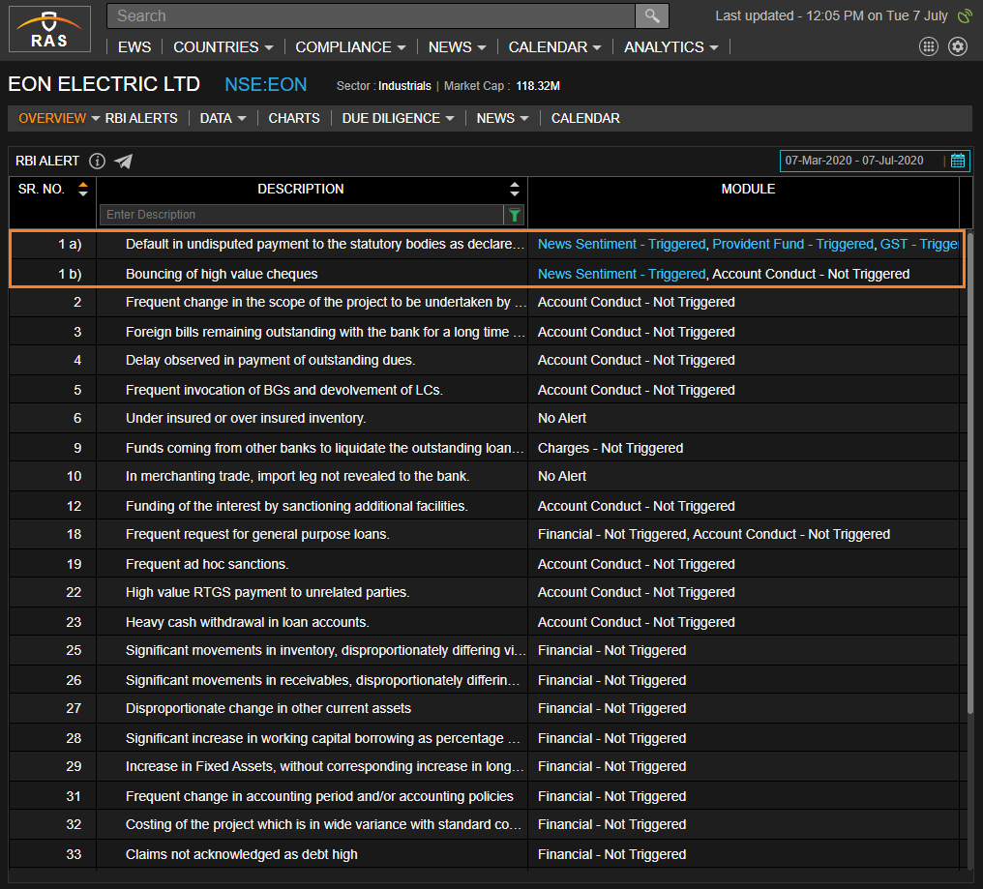Screen dimensions: 983x889
Task: Open the settings gear icon
Action: [x=958, y=46]
